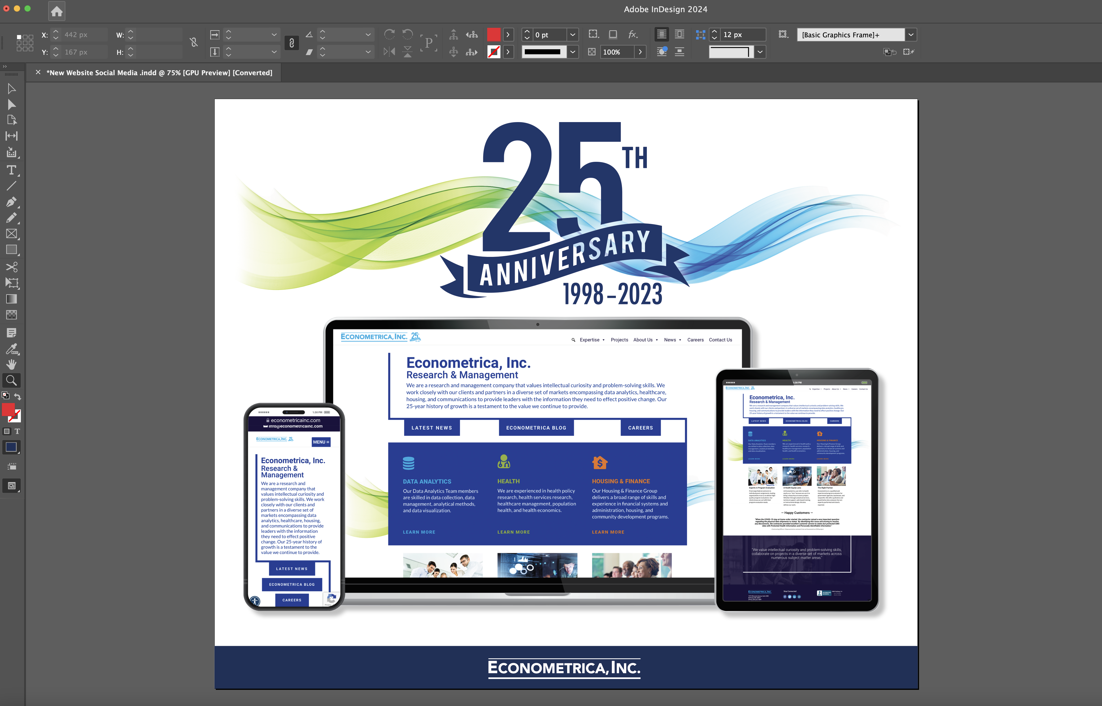Toggle Formatting Affects Text button
1102x706 pixels.
click(17, 431)
